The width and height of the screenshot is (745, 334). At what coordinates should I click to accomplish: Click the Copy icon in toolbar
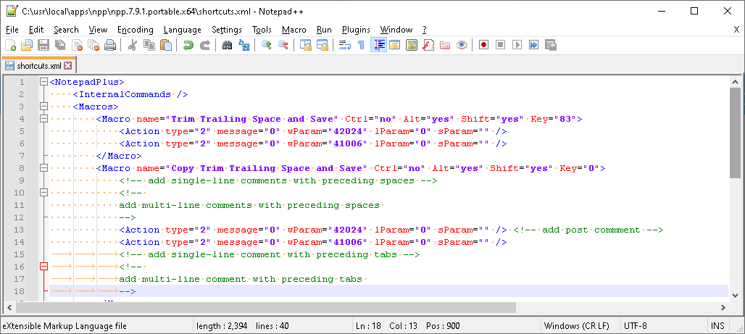click(149, 45)
